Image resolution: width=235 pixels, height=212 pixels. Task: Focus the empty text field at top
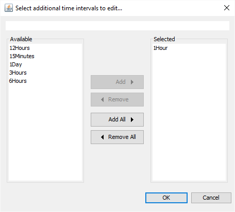pos(117,26)
